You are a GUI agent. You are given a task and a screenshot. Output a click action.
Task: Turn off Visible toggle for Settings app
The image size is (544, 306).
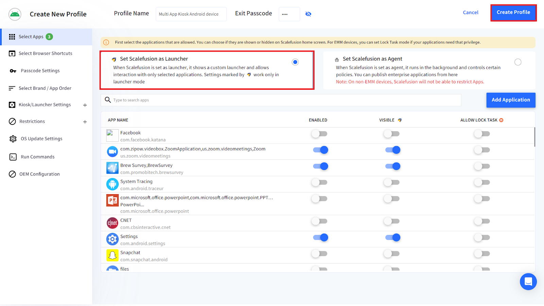(392, 238)
